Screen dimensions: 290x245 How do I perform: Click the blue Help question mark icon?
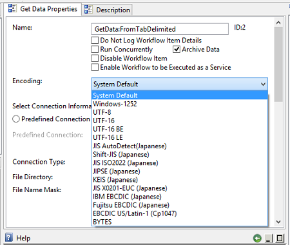point(9,237)
